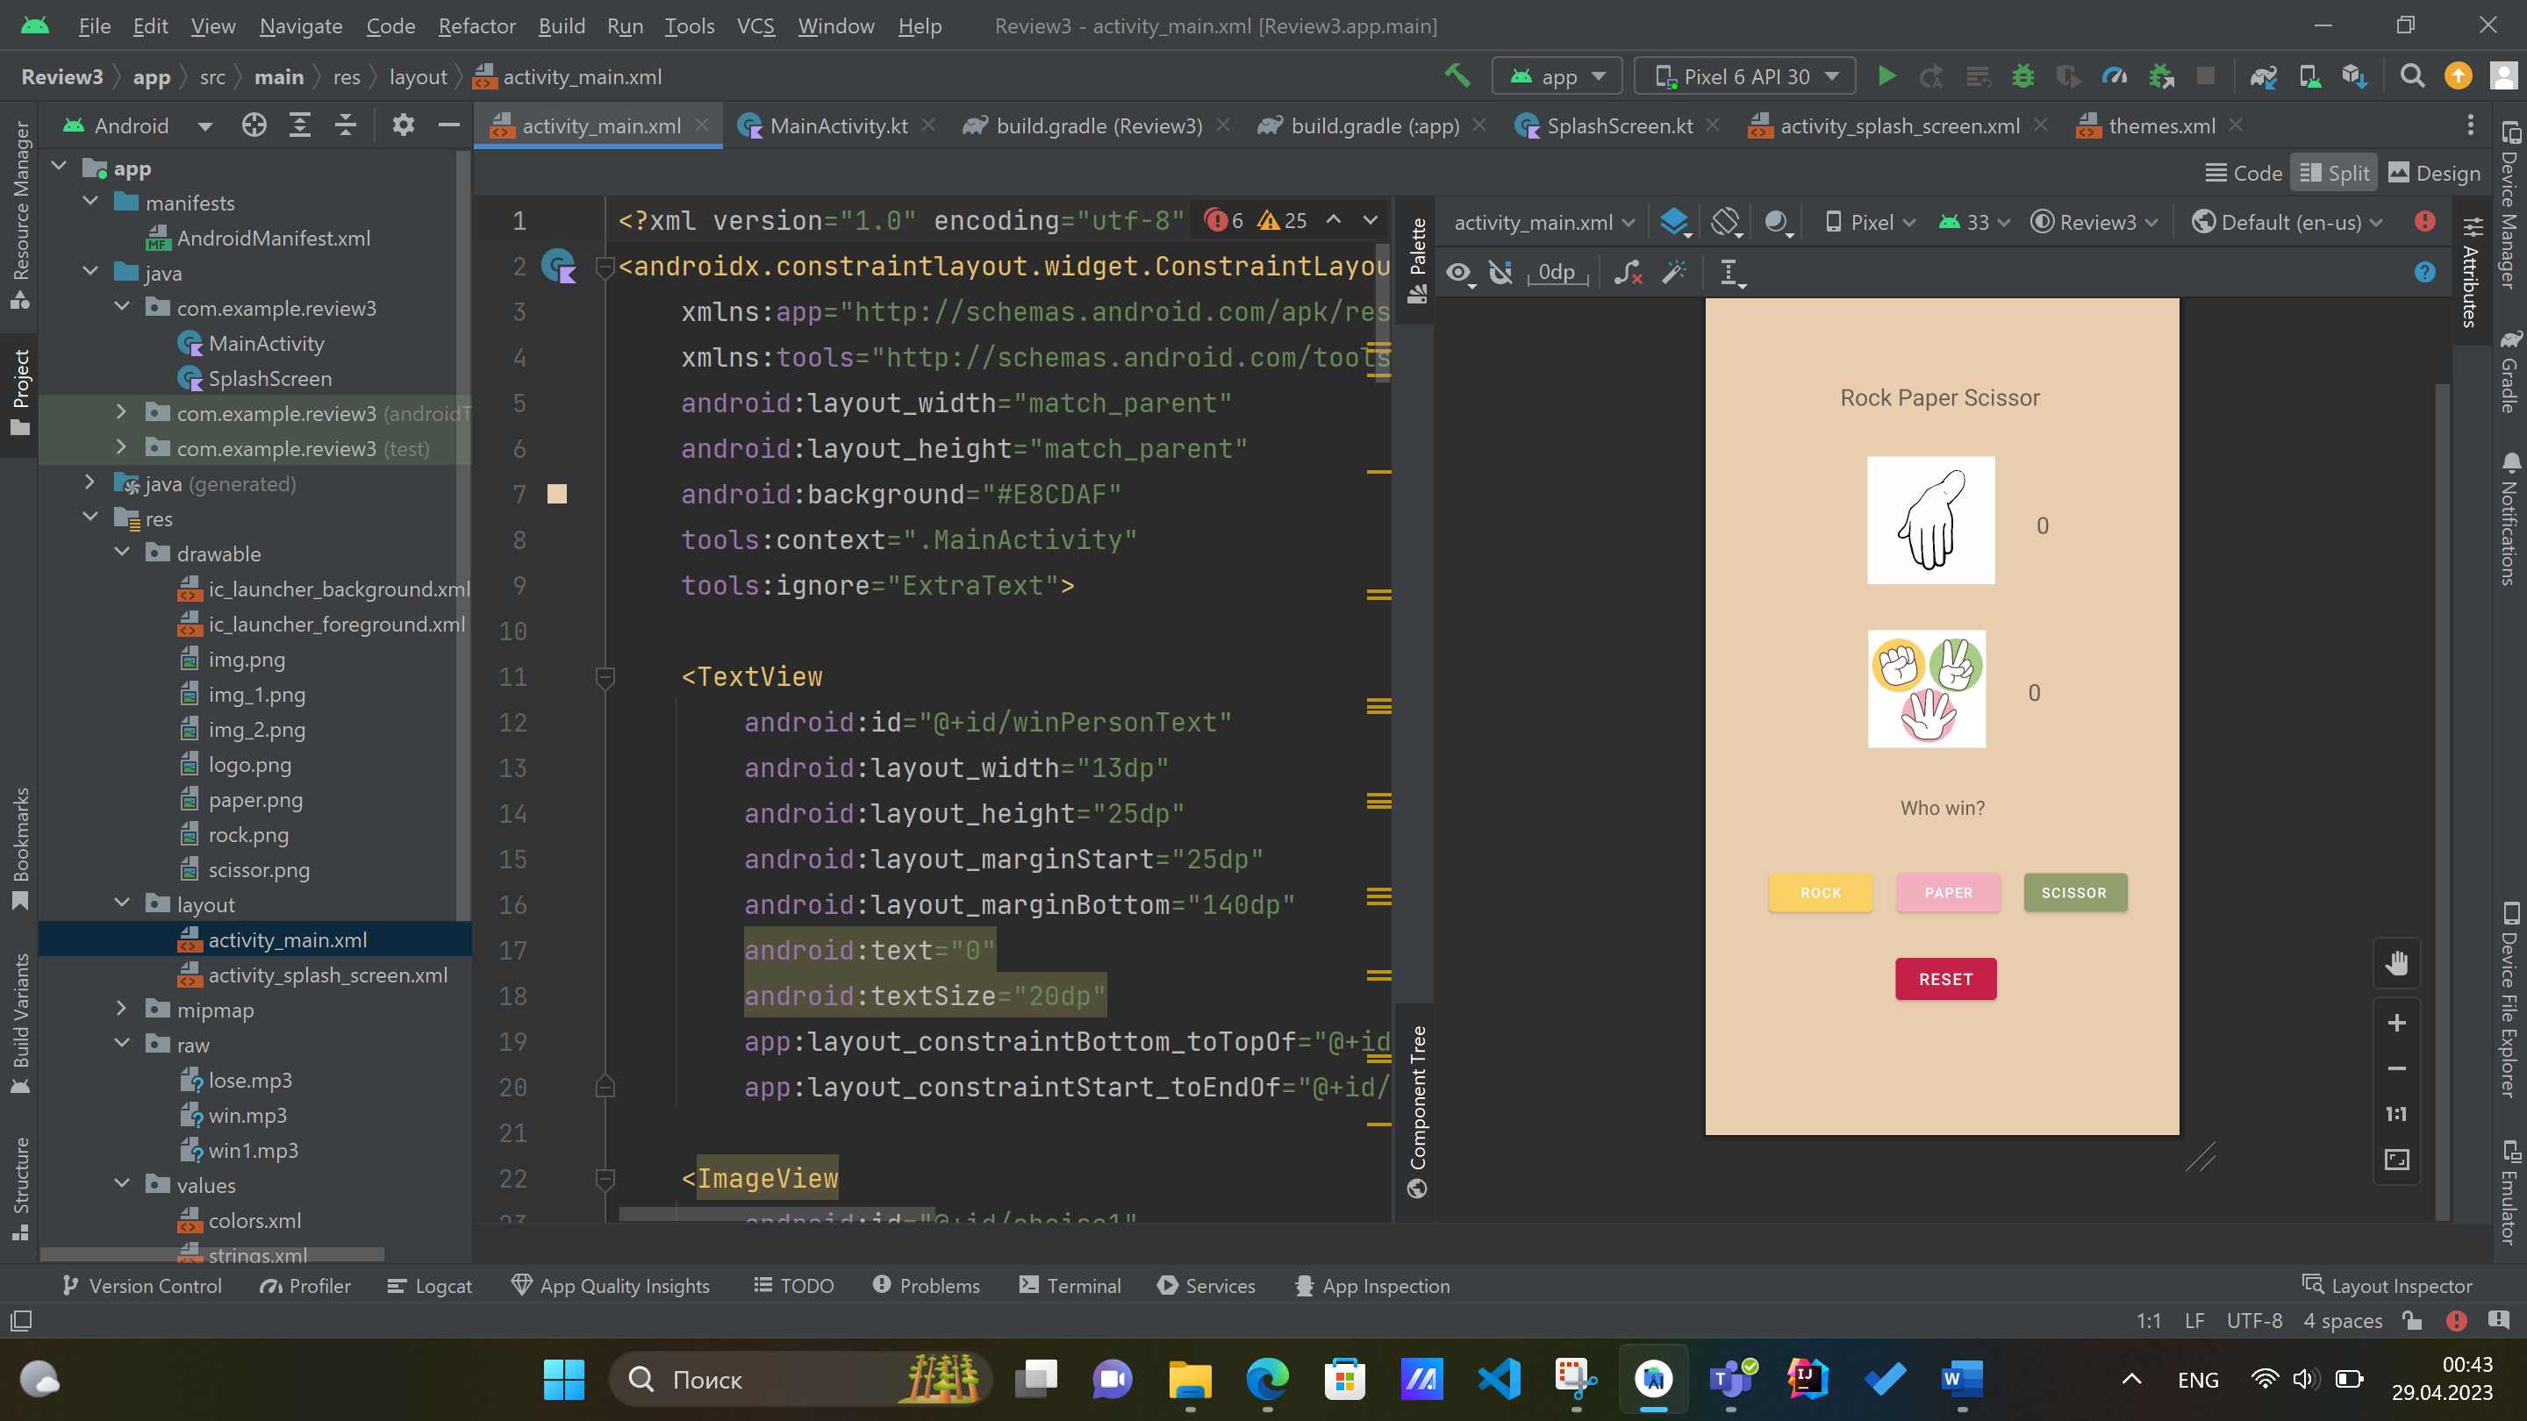The image size is (2527, 1421).
Task: Toggle view options with the eye icon
Action: click(1458, 273)
